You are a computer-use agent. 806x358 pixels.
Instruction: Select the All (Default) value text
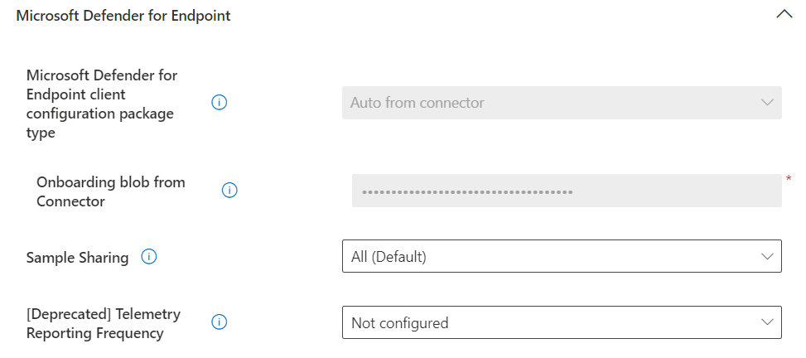pos(389,256)
